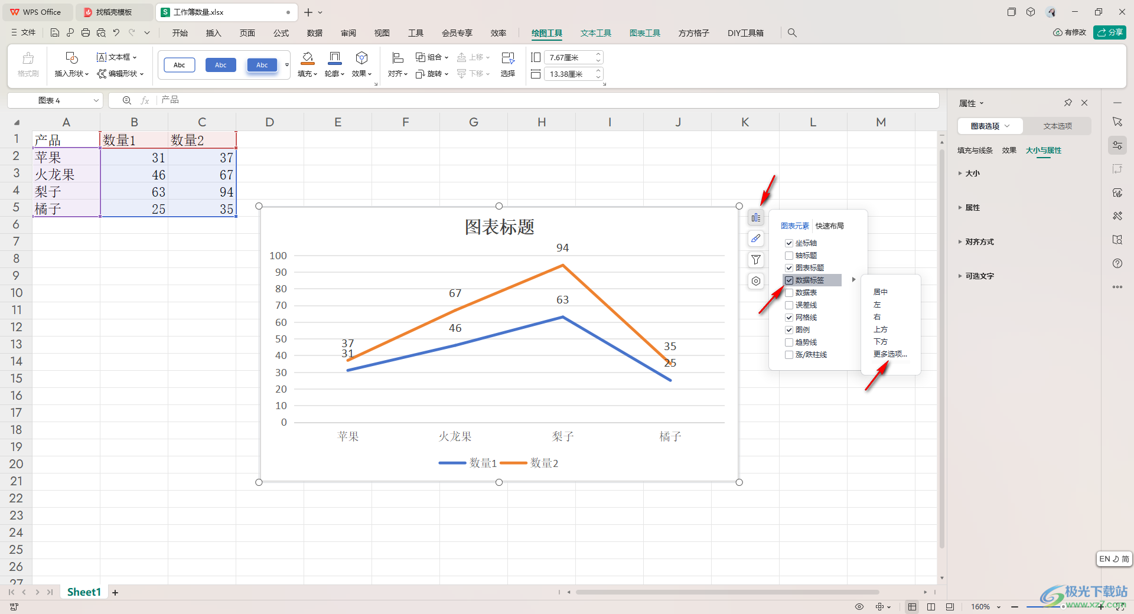The image size is (1134, 614).
Task: Click the 分享 share button
Action: pos(1110,32)
